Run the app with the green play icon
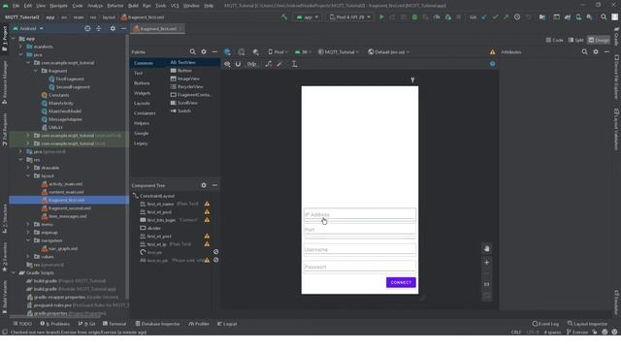The width and height of the screenshot is (621, 349). click(x=381, y=17)
